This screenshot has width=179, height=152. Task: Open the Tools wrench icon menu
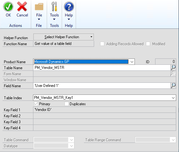coord(54,6)
